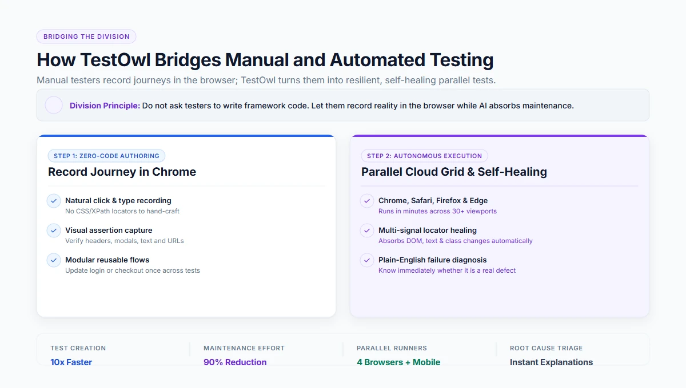686x388 pixels.
Task: Click the MAINTENANCE EFFORT label
Action: tap(244, 348)
